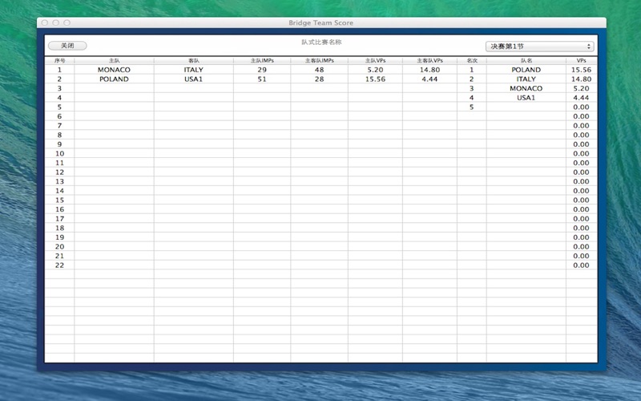Select the MONACO home team cell in row 1
The width and height of the screenshot is (641, 401).
pos(114,70)
